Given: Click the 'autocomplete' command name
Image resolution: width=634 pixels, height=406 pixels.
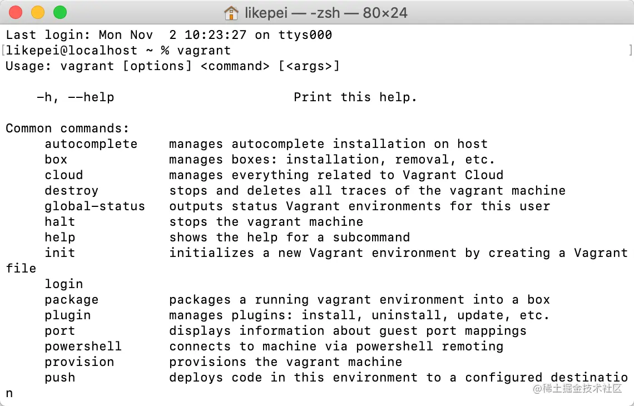Looking at the screenshot, I should (x=91, y=144).
